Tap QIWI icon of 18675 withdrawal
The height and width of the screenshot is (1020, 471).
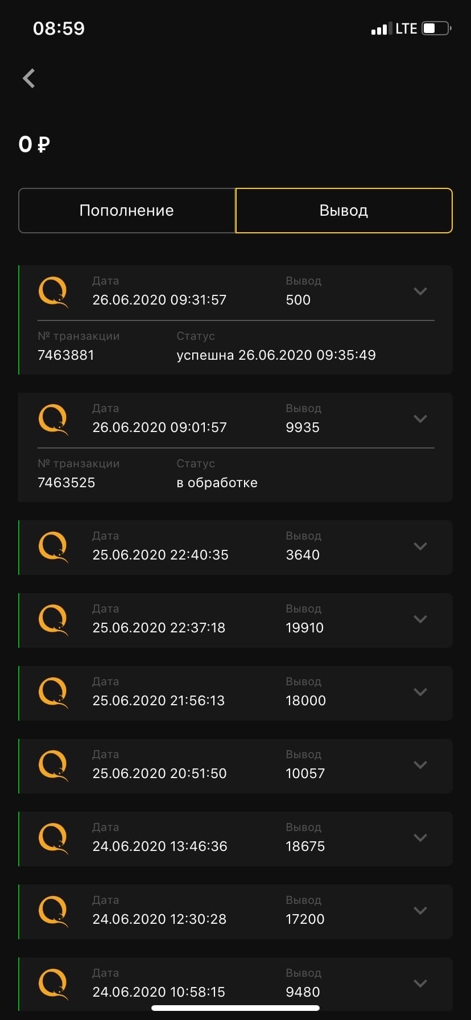[x=53, y=838]
